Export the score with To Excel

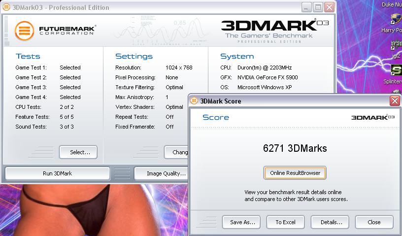pos(286,222)
